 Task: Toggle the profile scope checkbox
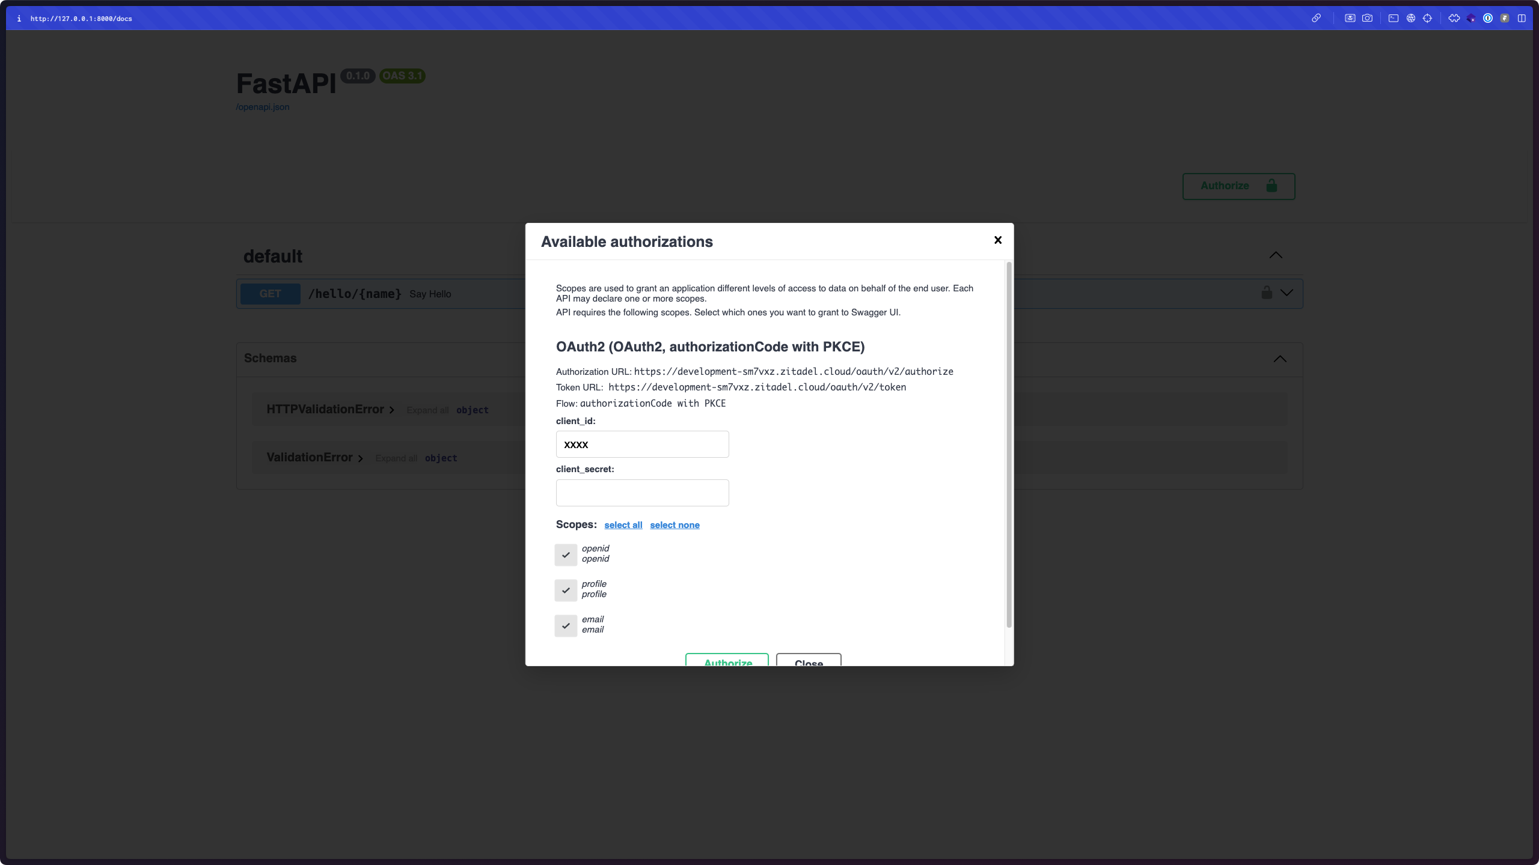pos(566,590)
